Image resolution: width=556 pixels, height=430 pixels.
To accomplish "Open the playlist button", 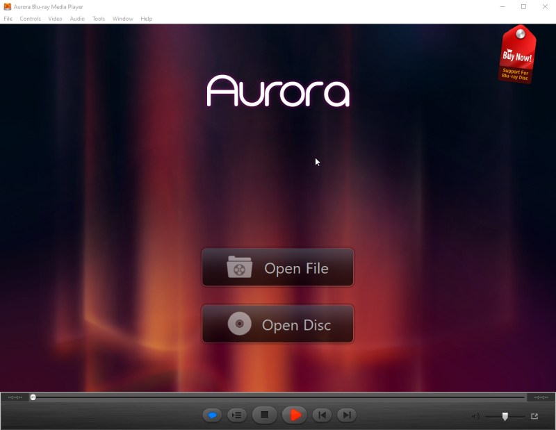I will coord(236,415).
